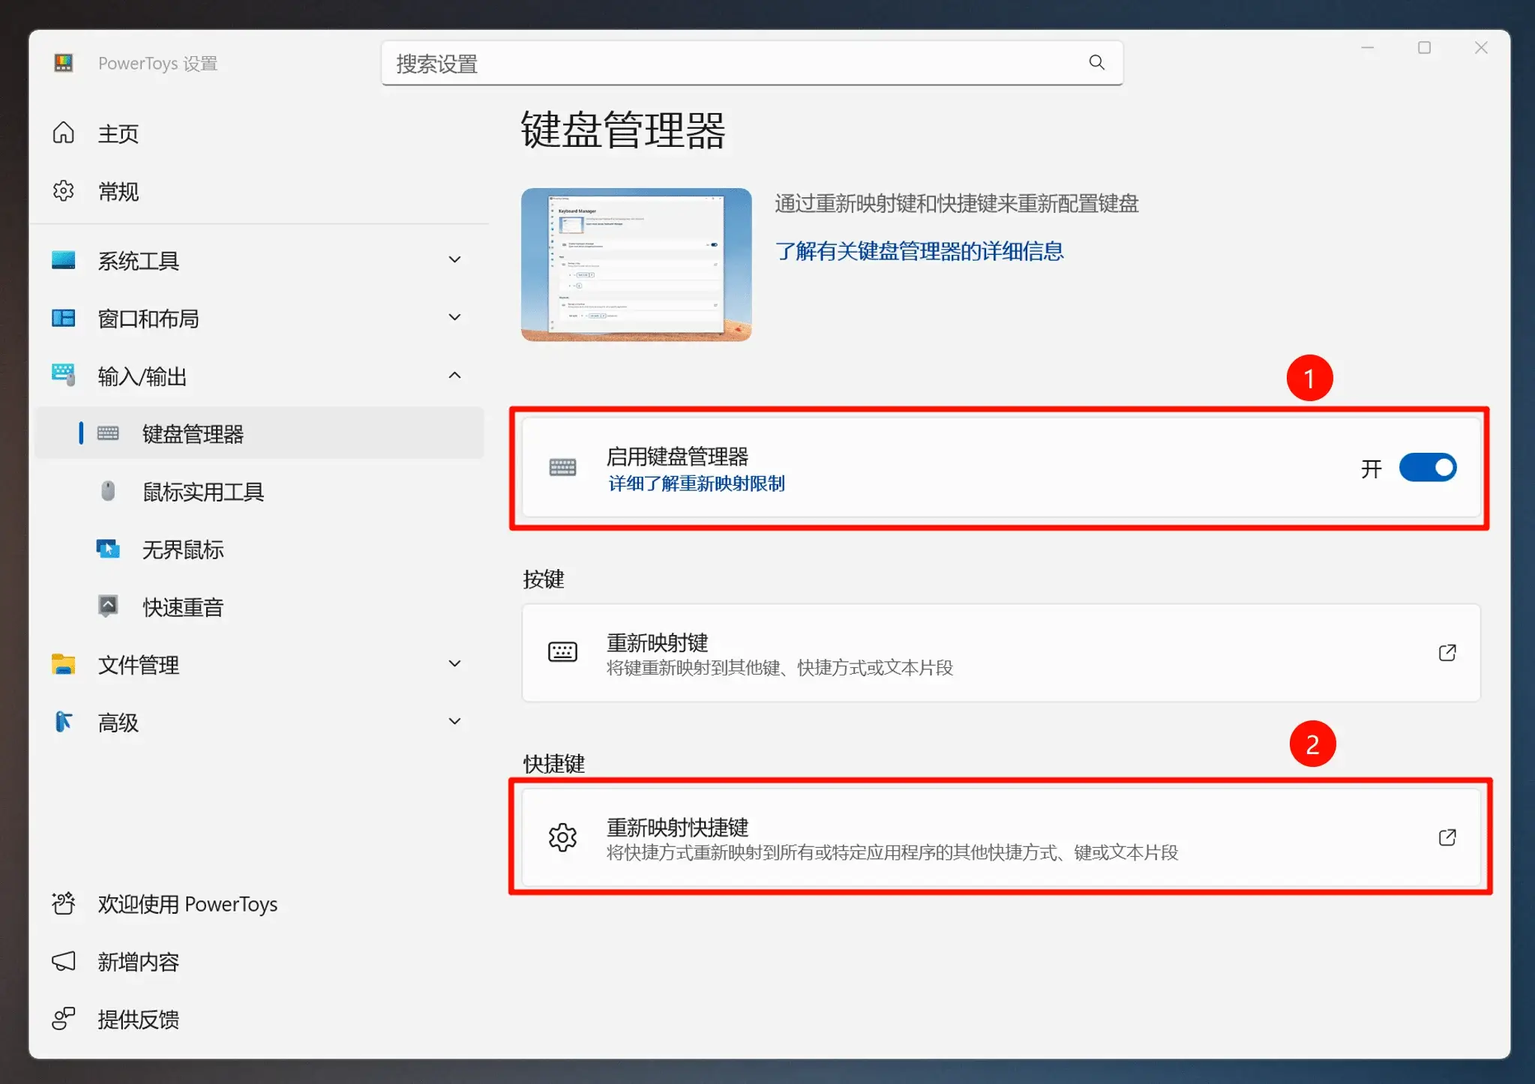Click the 通过重新映射键和快捷键来重新配置键盘 description

pyautogui.click(x=957, y=203)
